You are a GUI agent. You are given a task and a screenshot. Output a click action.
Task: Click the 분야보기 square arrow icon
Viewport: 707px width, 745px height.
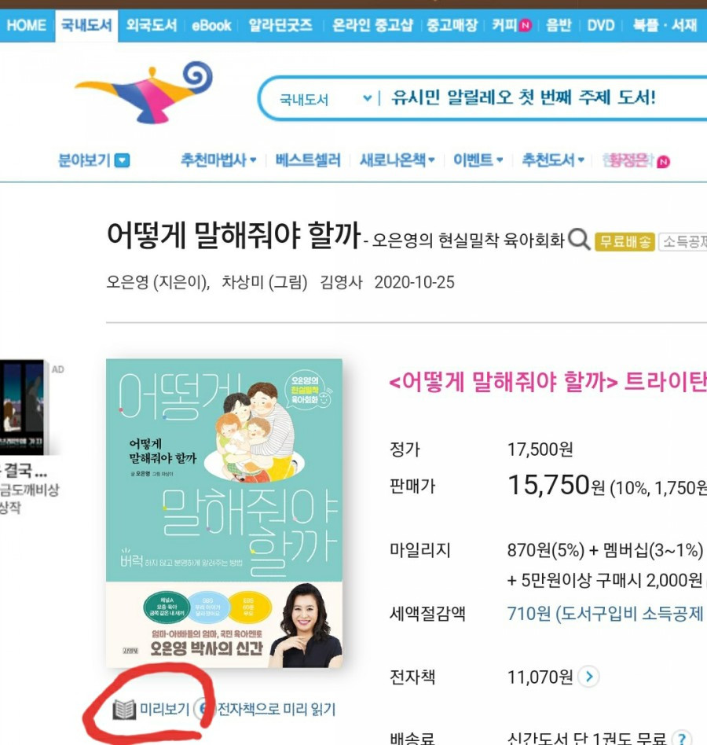click(x=122, y=160)
